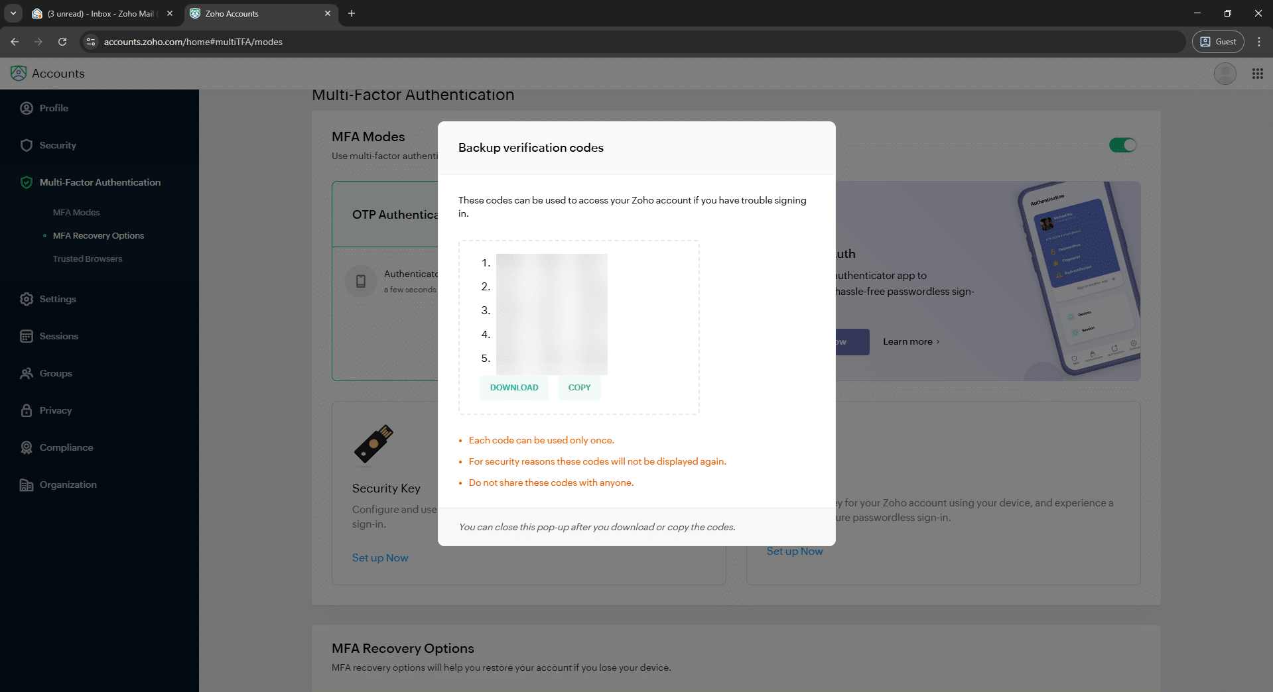Click the Groups people icon
1273x692 pixels.
click(x=27, y=373)
